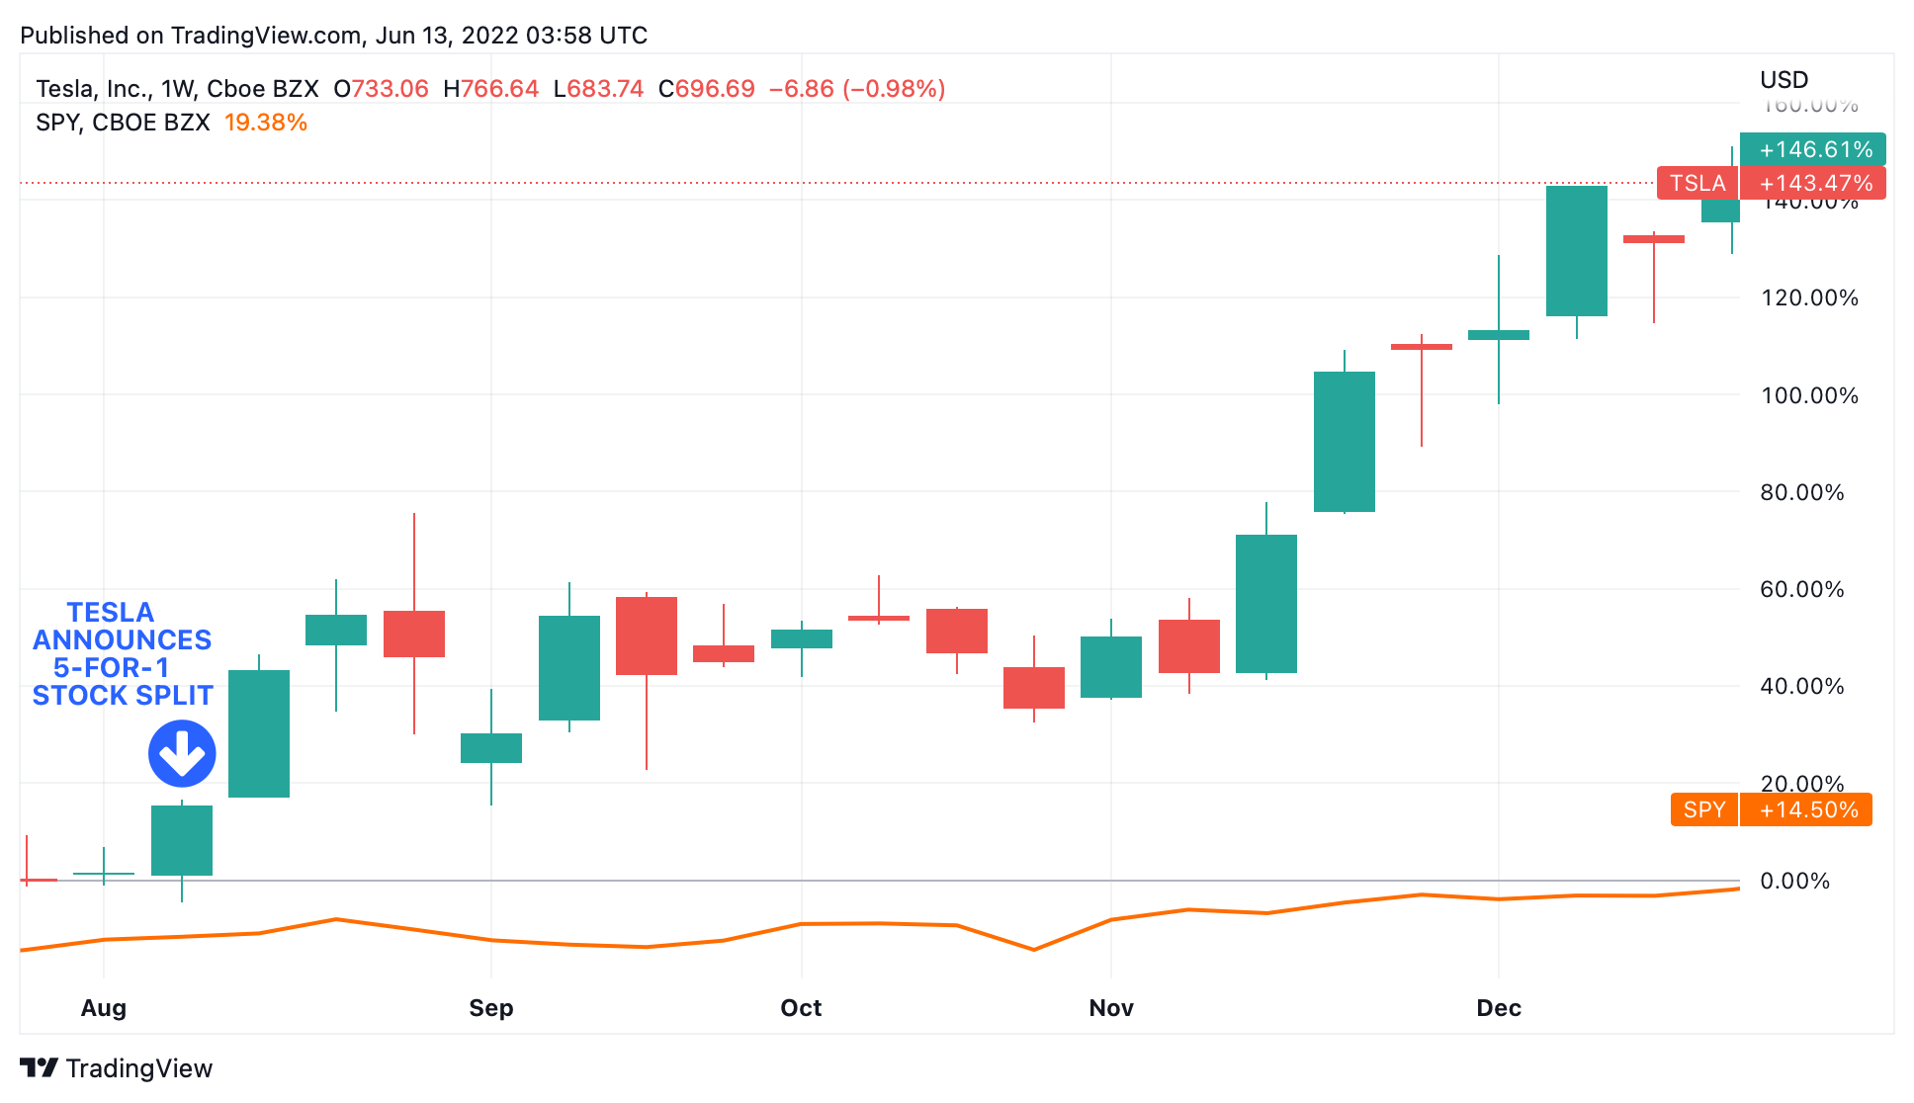Select the Aug label on time axis
1914x1103 pixels.
pos(104,1008)
